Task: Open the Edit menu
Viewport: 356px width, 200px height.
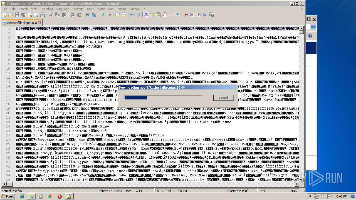Action: (13, 9)
